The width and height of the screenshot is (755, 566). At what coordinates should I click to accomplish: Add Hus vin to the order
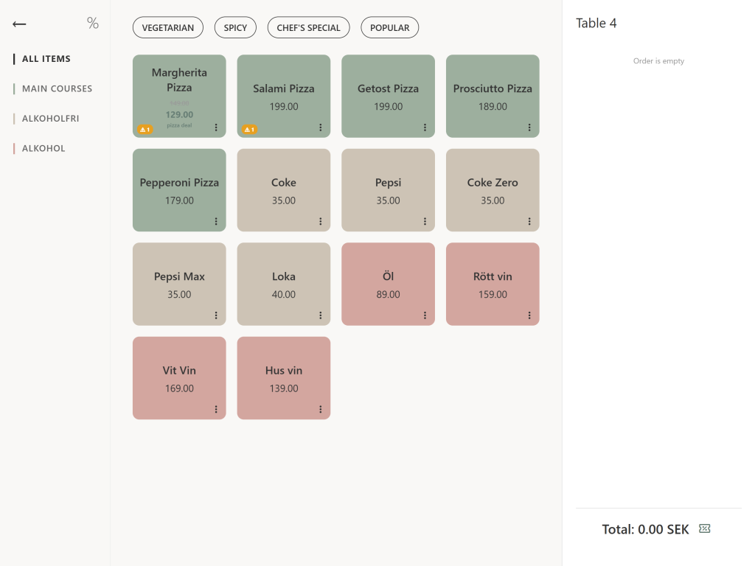click(x=284, y=378)
